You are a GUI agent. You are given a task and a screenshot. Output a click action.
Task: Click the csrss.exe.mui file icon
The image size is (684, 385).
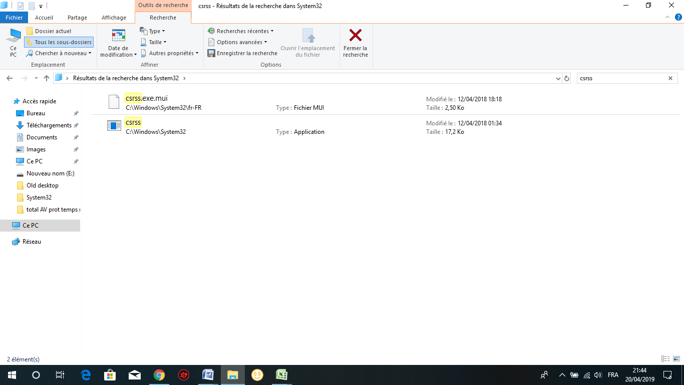point(114,102)
